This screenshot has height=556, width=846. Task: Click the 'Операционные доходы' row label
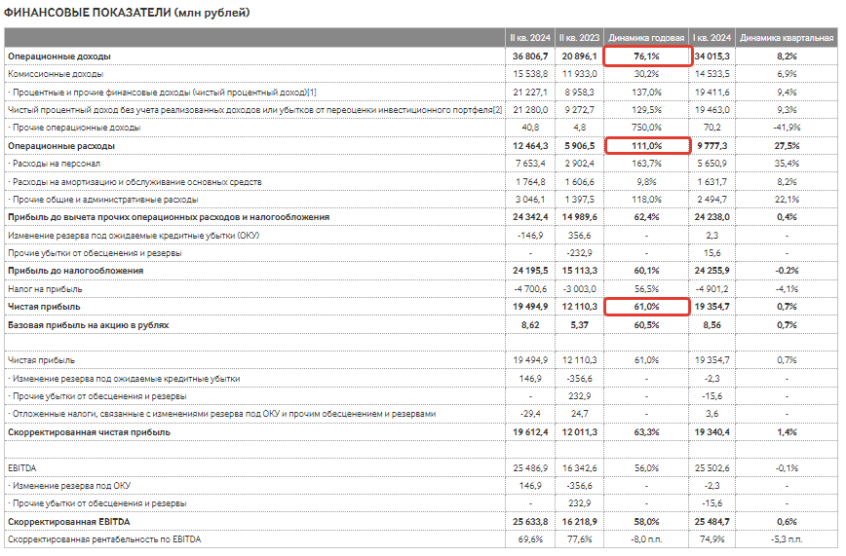59,56
